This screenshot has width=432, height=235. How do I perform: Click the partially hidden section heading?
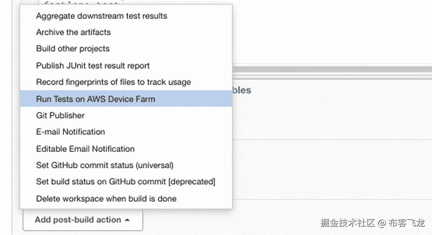click(x=241, y=90)
